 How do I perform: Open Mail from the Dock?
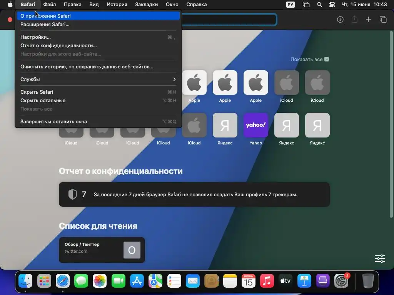[193, 281]
